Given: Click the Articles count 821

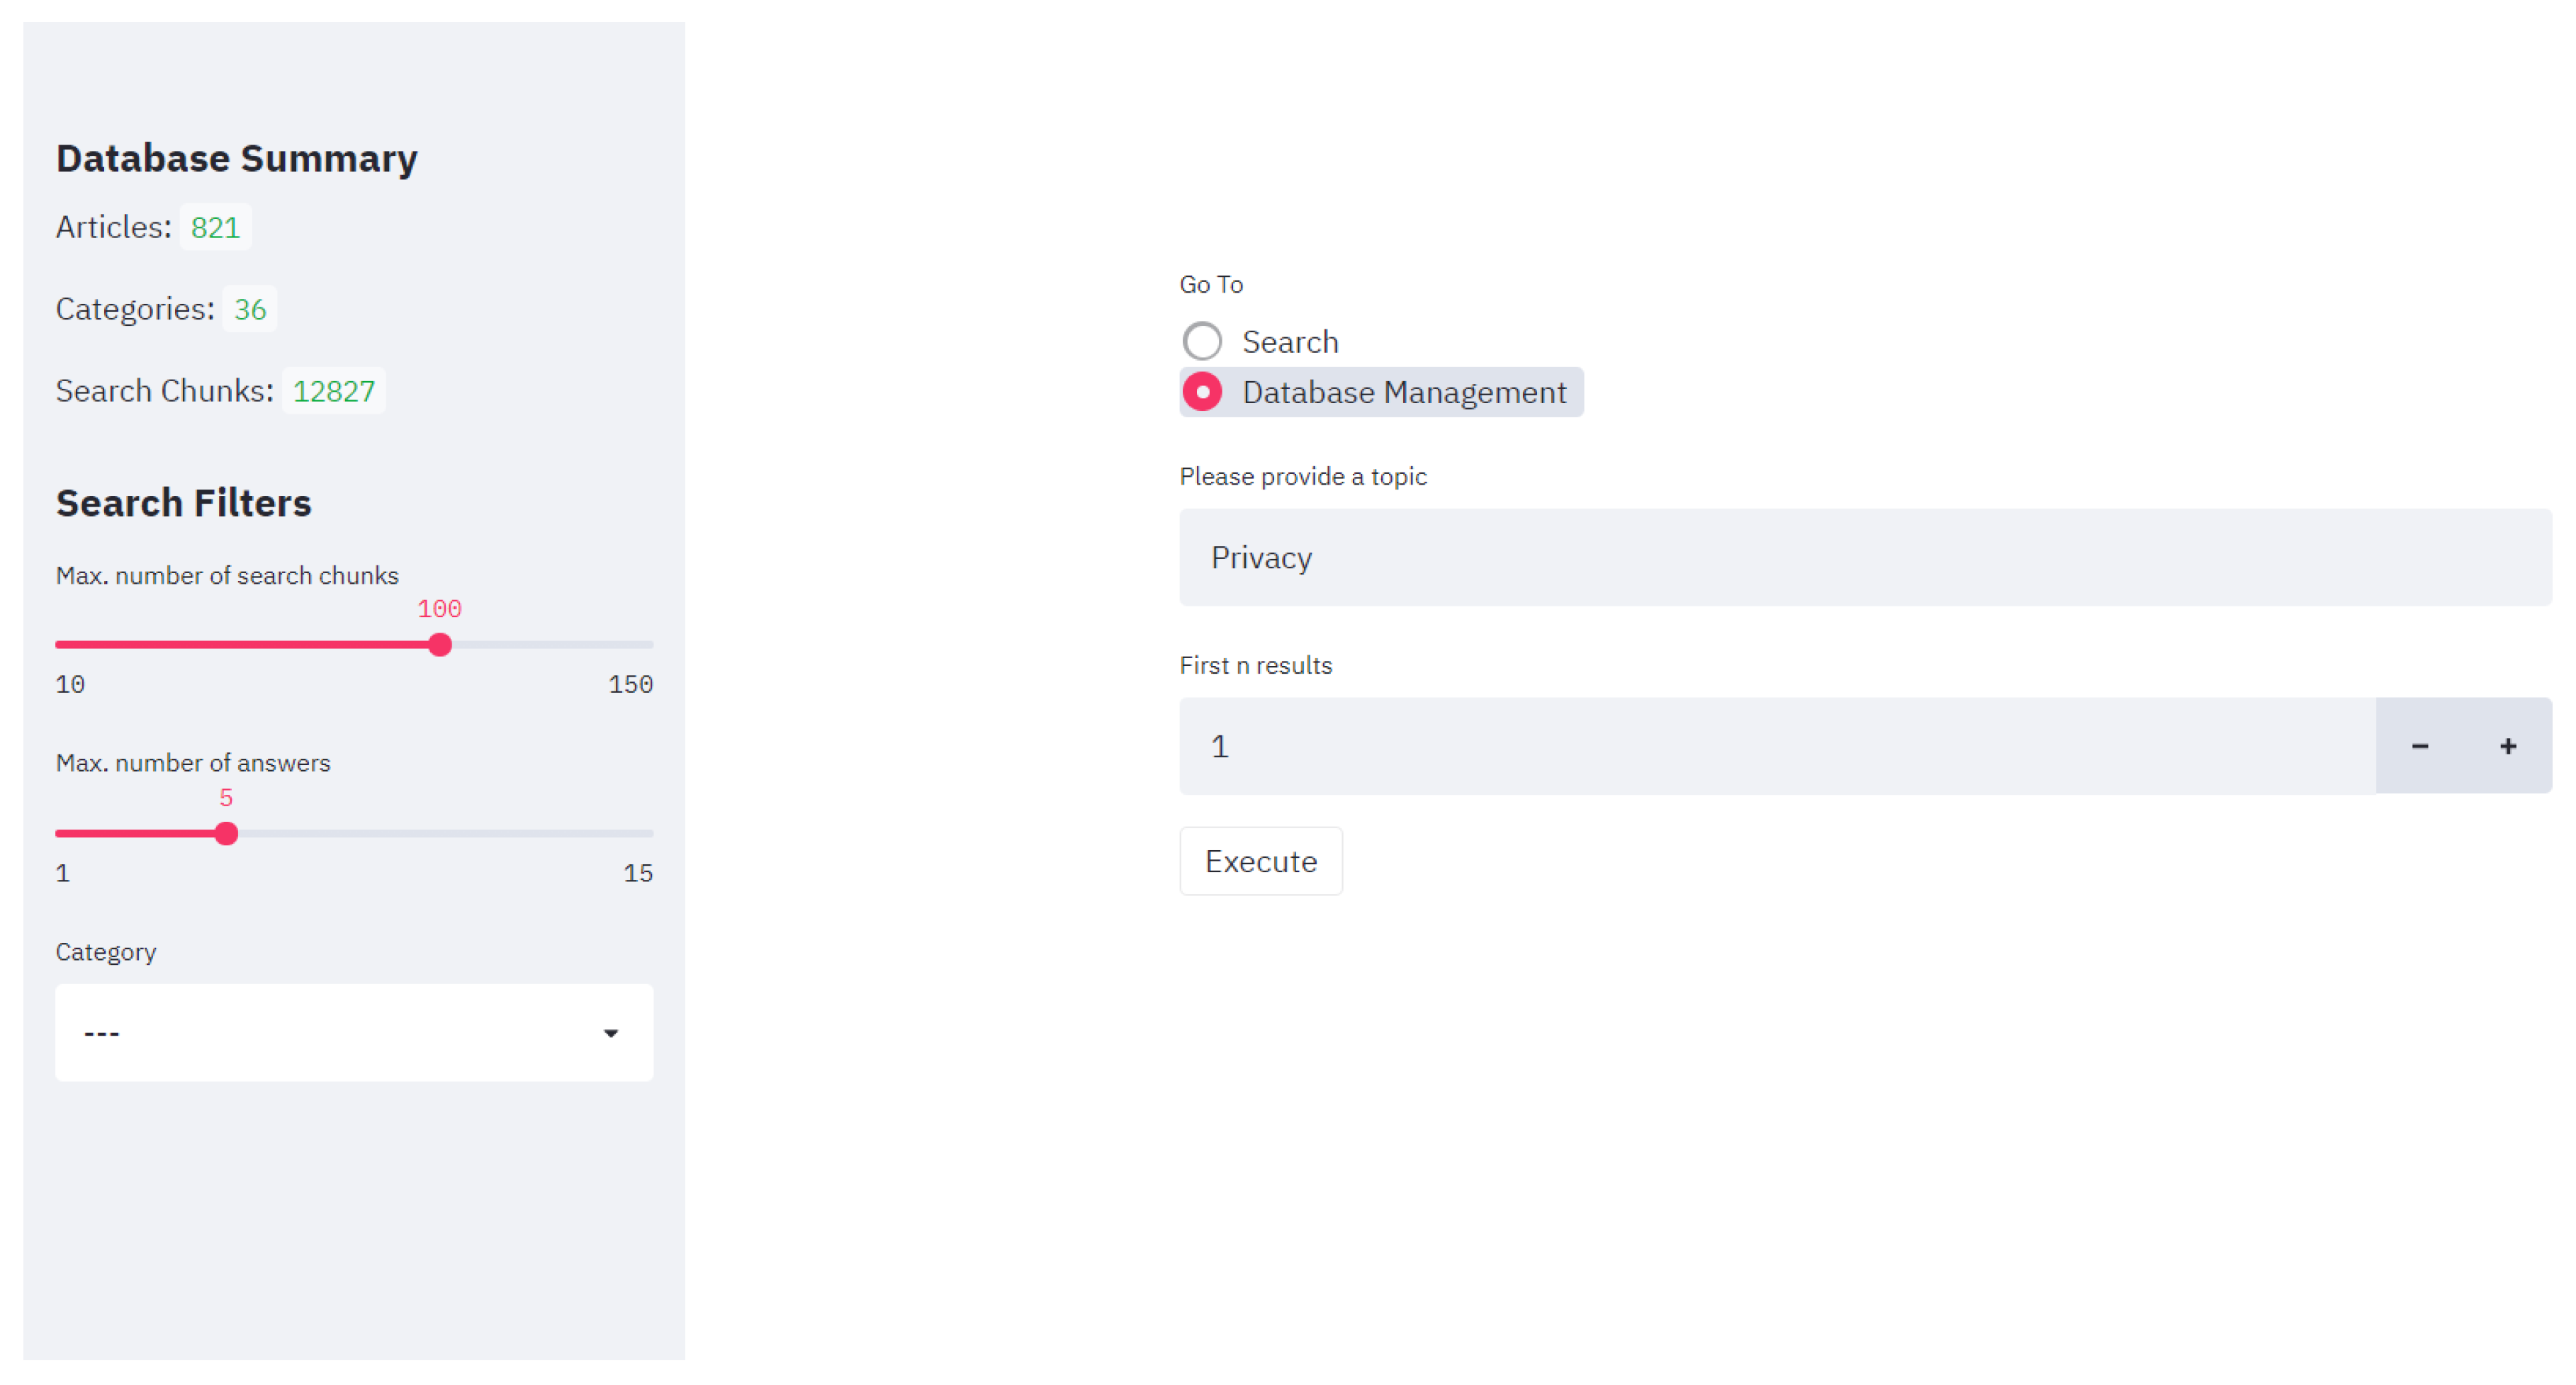Looking at the screenshot, I should 215,228.
